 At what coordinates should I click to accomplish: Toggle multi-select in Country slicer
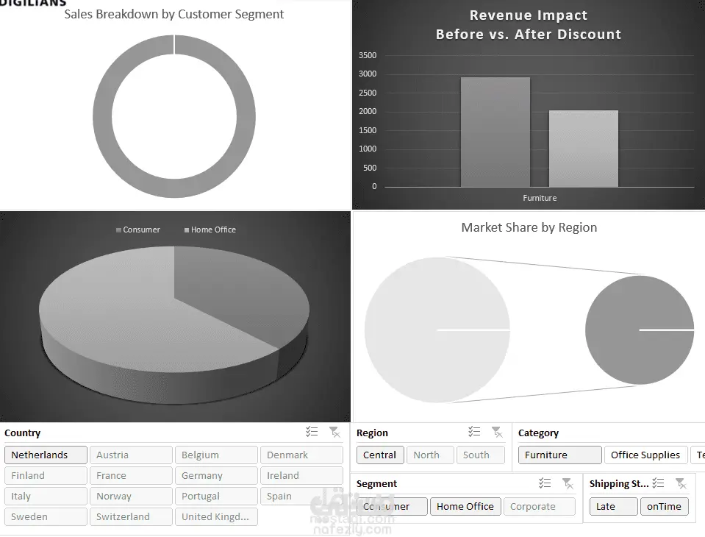312,432
